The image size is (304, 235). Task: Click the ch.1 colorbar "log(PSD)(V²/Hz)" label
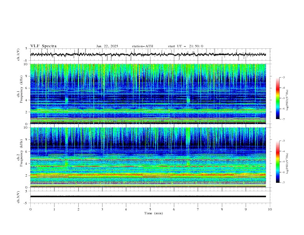287,100
